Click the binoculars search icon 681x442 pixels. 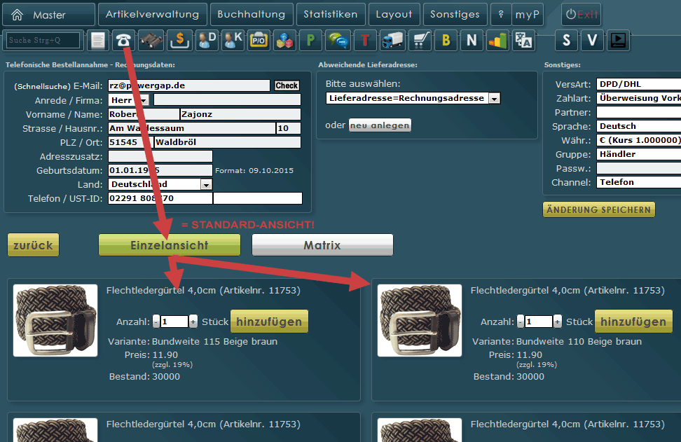coord(151,41)
